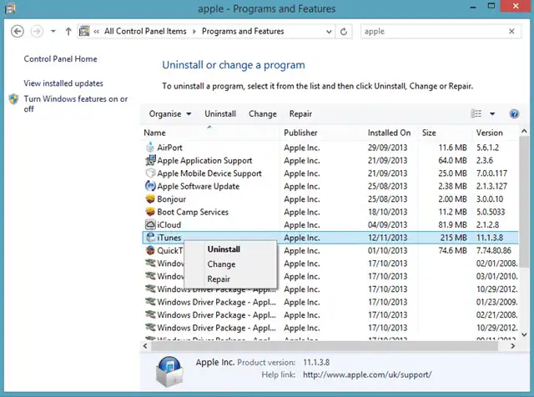Click the shield icon beside Windows features

coord(13,99)
